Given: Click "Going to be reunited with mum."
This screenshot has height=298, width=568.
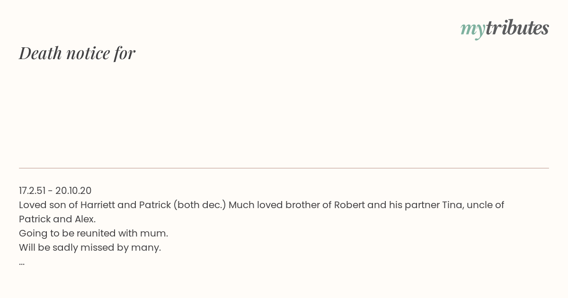Looking at the screenshot, I should pyautogui.click(x=94, y=233).
